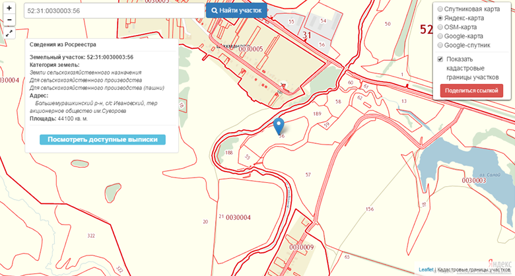Select Google-спутник radio option

click(x=440, y=46)
